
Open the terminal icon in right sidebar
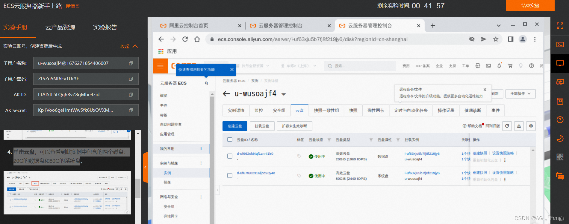click(560, 45)
